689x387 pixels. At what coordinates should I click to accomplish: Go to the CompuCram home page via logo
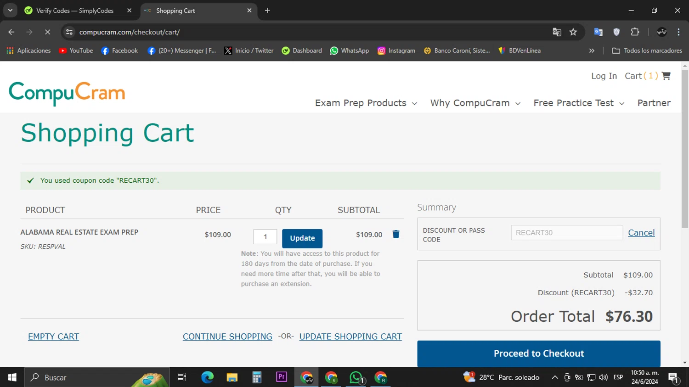pos(67,93)
